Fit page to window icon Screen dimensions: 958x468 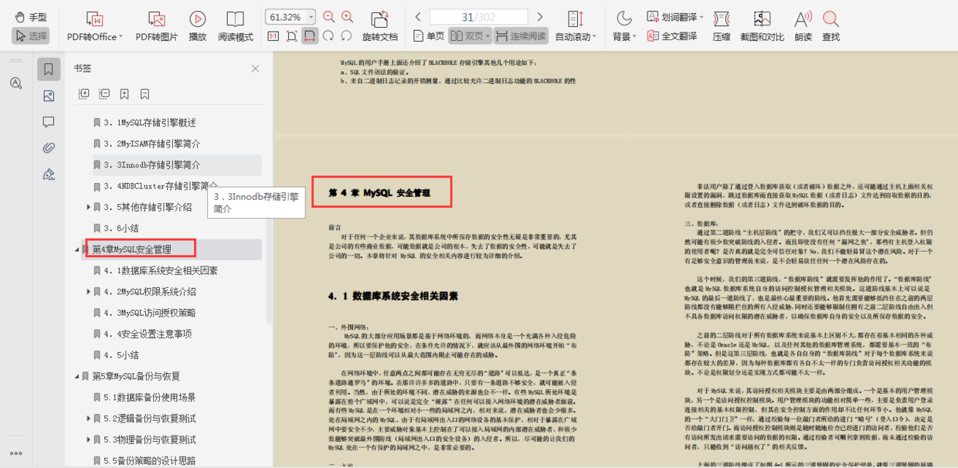[x=291, y=36]
